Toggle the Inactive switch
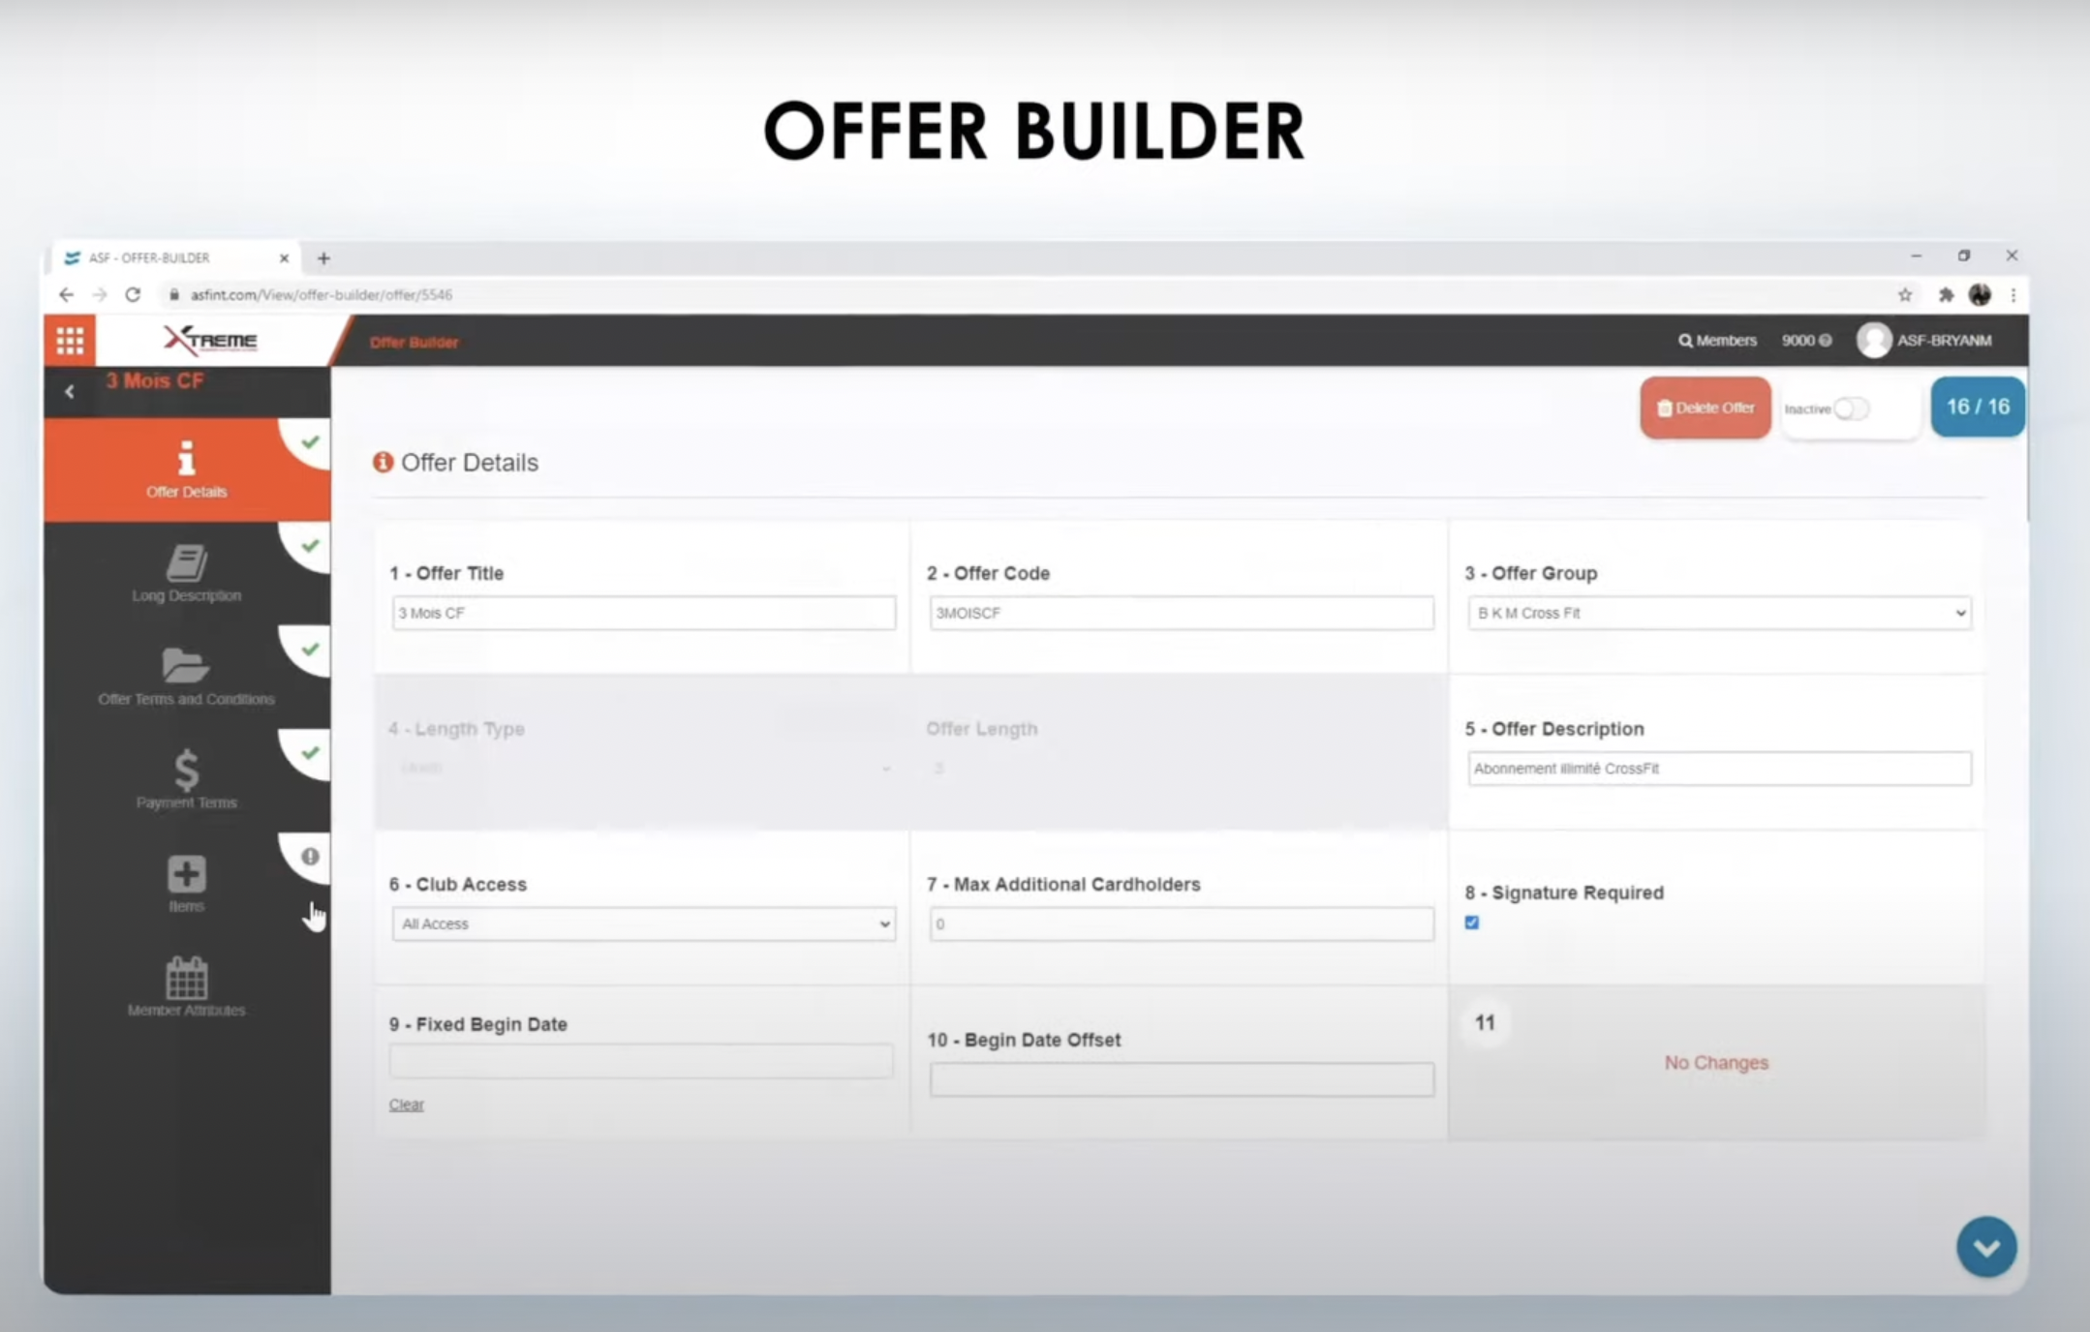2090x1332 pixels. (x=1851, y=409)
